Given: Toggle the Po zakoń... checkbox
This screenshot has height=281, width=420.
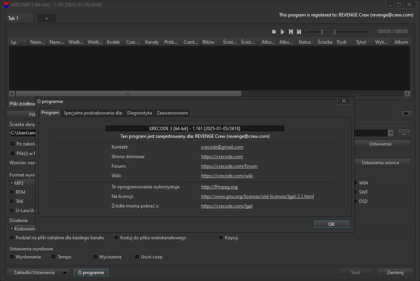Looking at the screenshot, I should point(12,144).
